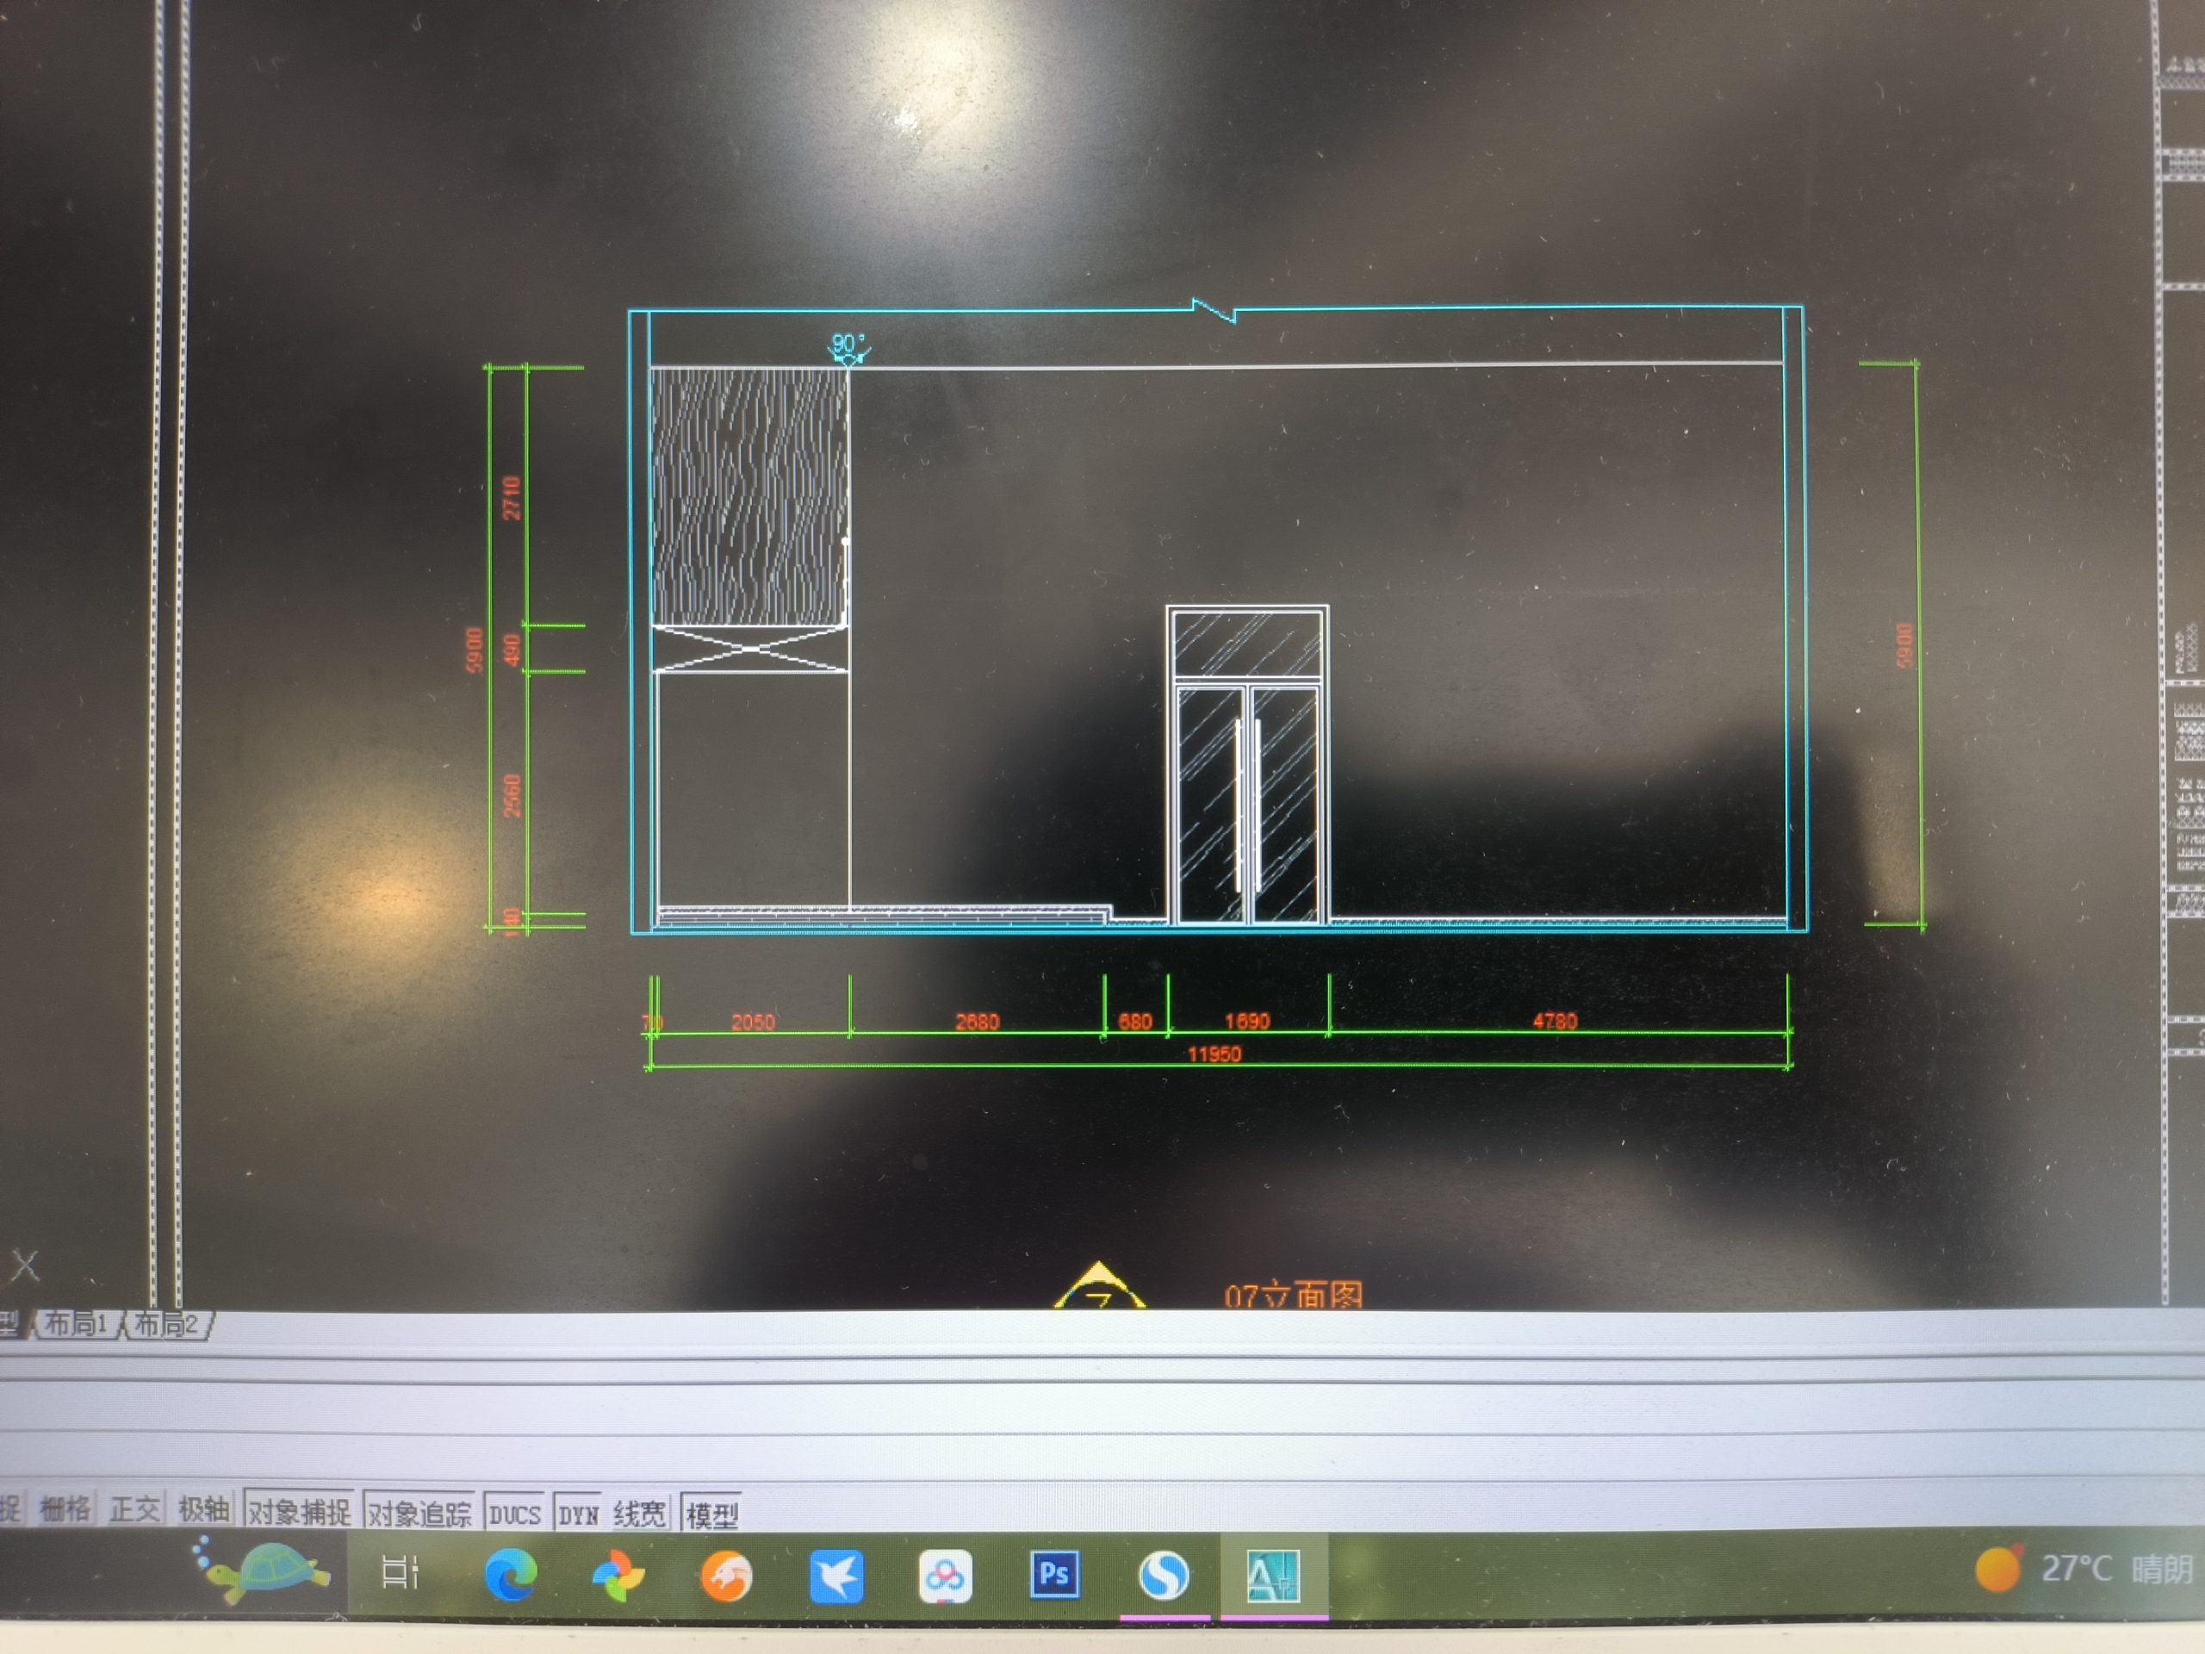Toggle 线宽 lineweight display
The width and height of the screenshot is (2205, 1654).
pos(639,1514)
